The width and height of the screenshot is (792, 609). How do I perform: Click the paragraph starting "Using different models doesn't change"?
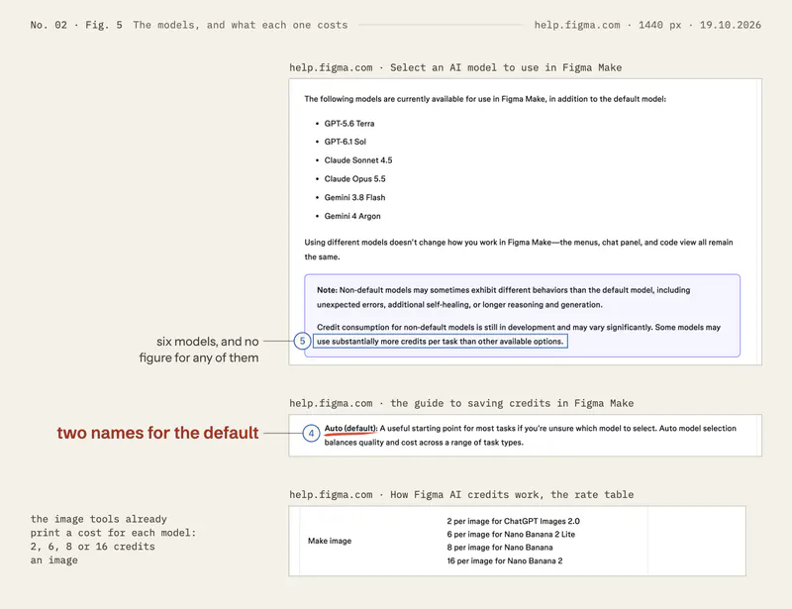(x=518, y=250)
